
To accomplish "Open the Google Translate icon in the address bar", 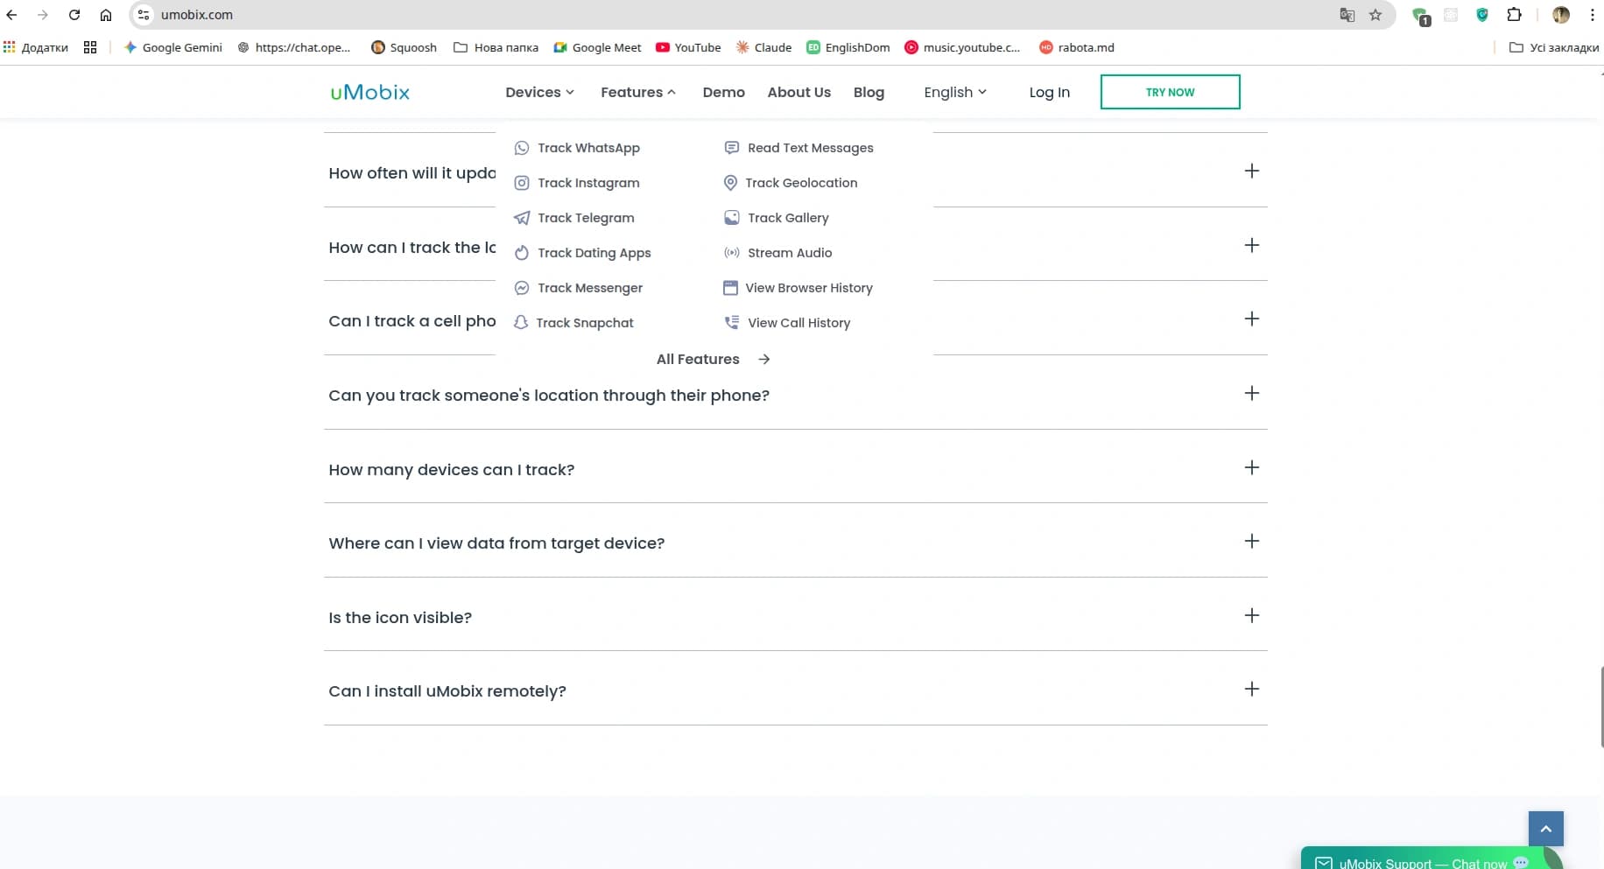I will click(x=1347, y=15).
